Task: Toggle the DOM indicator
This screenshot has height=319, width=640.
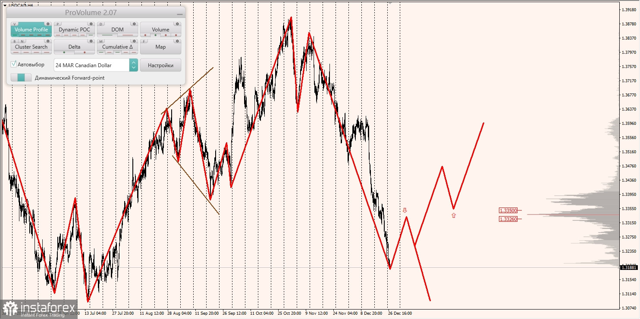Action: [x=117, y=29]
